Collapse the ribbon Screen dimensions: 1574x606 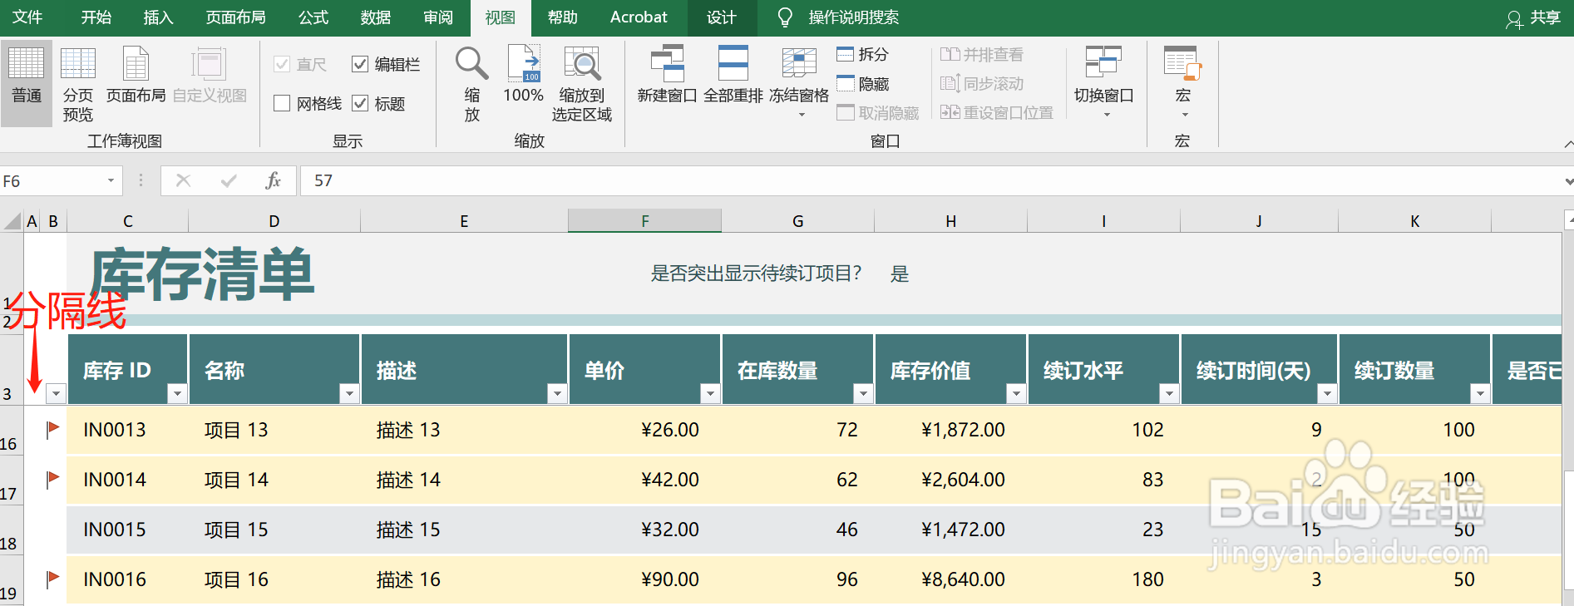[x=1568, y=144]
